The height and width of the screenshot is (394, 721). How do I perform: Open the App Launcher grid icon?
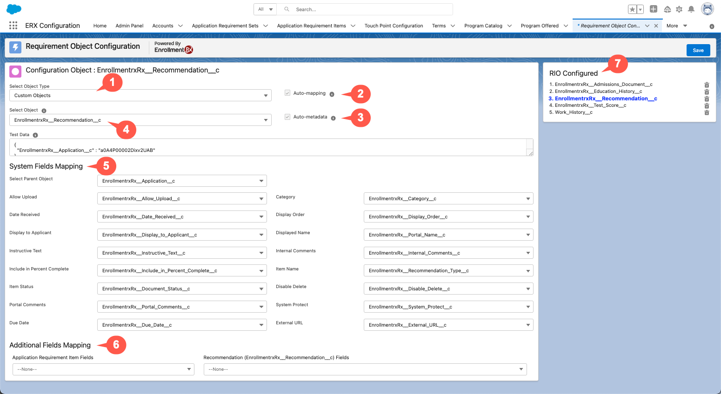(x=13, y=26)
